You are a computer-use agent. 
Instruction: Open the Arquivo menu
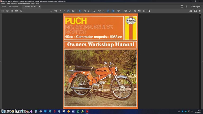(x=3, y=4)
